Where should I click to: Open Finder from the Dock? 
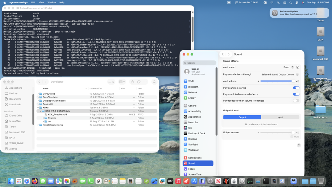click(x=11, y=181)
